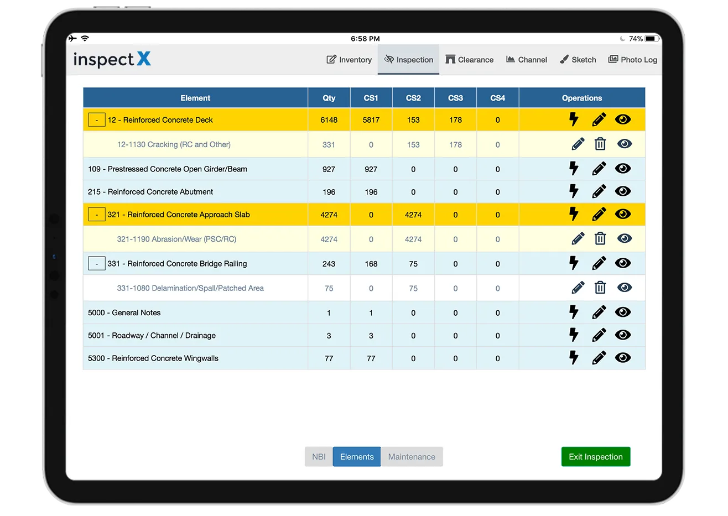Switch to the Channel section
728x516 pixels.
(526, 59)
